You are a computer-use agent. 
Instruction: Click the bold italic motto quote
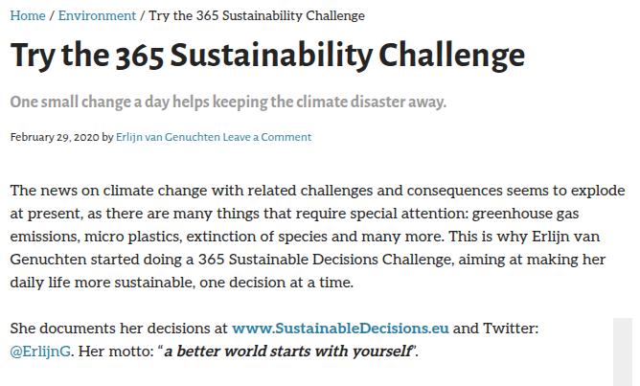coord(287,352)
